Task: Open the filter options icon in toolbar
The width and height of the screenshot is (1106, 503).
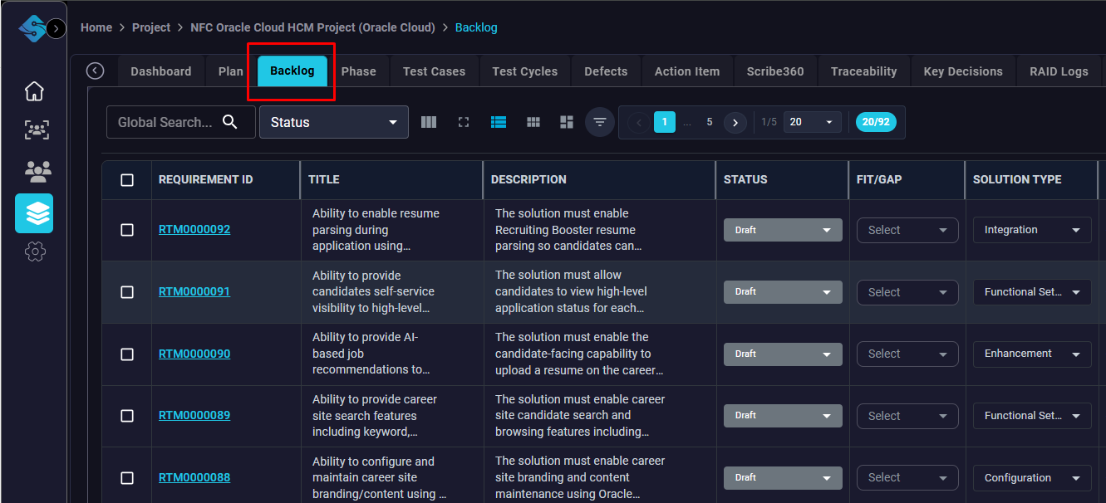Action: [x=600, y=122]
